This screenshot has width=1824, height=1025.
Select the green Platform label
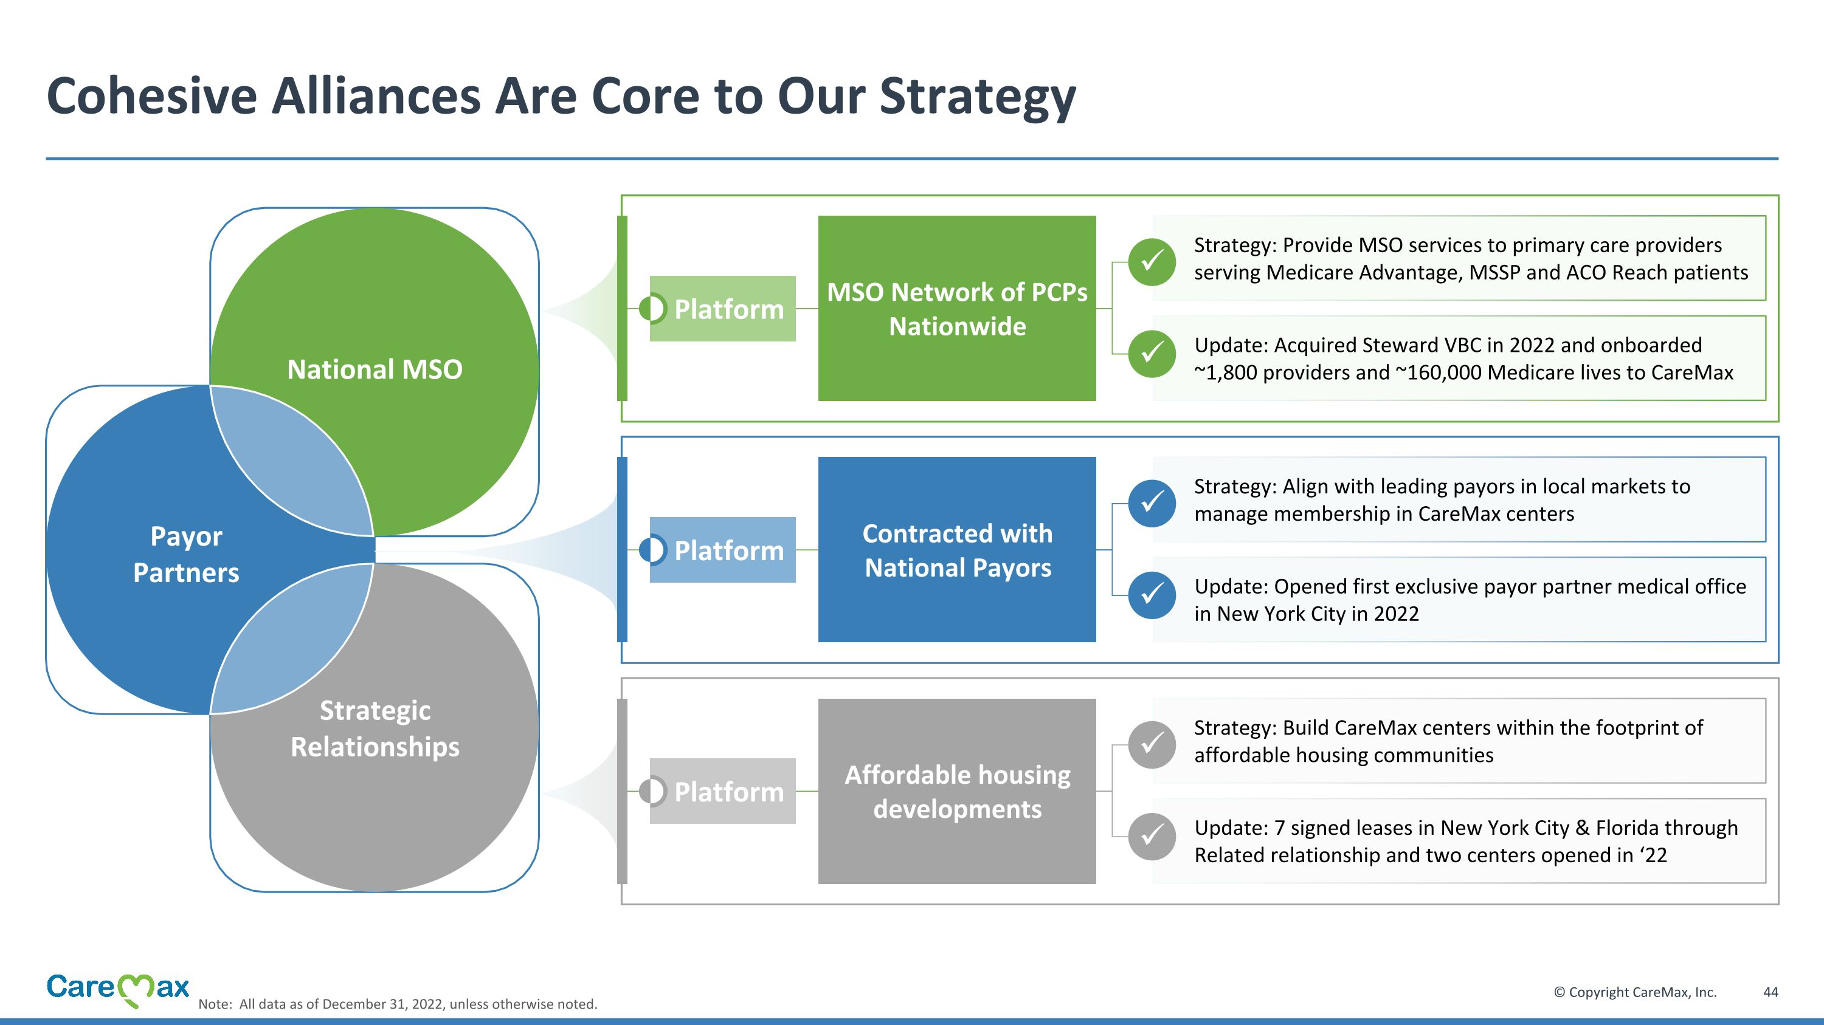pyautogui.click(x=723, y=309)
